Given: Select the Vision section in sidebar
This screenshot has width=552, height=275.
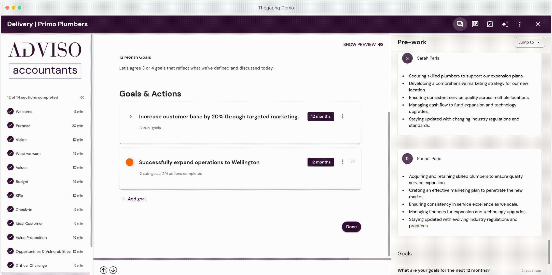Looking at the screenshot, I should tap(21, 140).
